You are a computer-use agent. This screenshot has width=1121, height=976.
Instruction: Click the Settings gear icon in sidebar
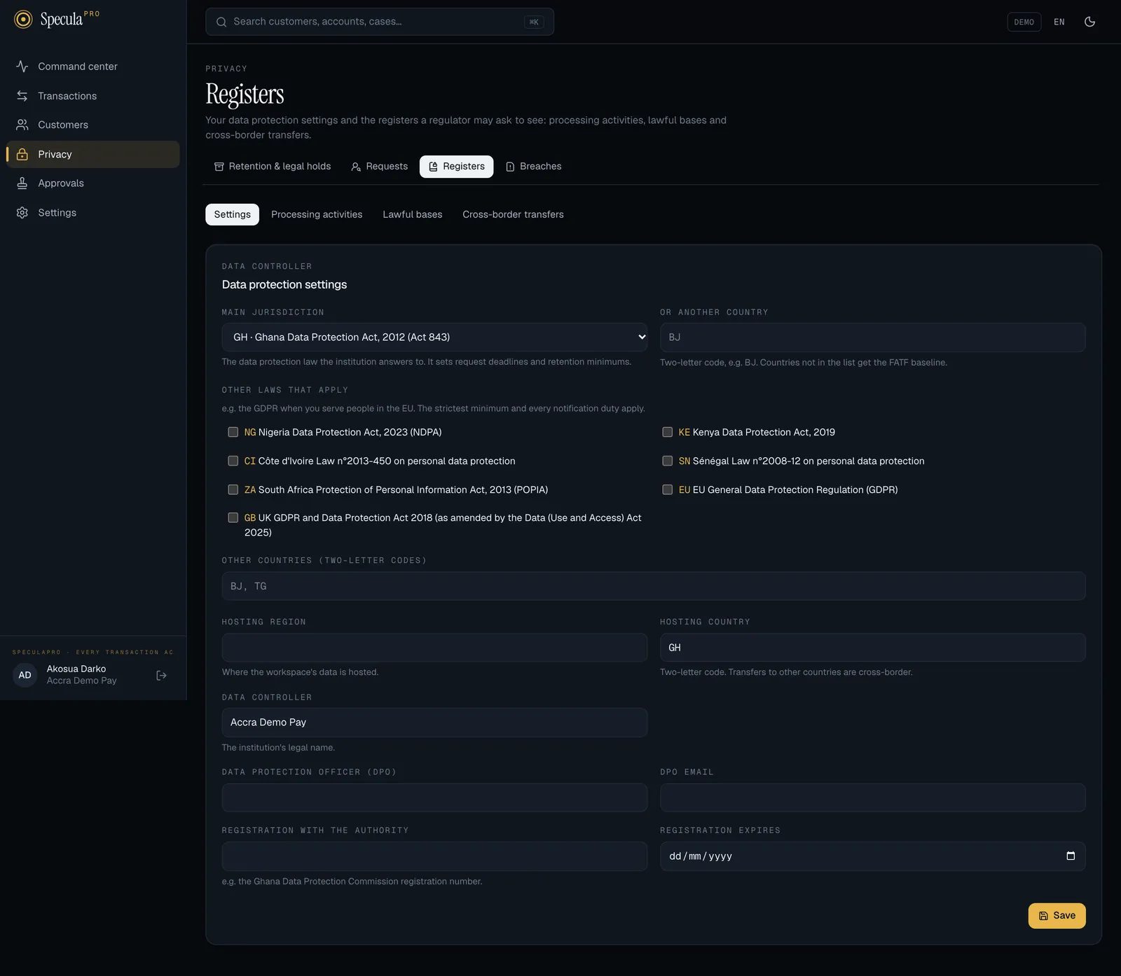click(x=22, y=213)
